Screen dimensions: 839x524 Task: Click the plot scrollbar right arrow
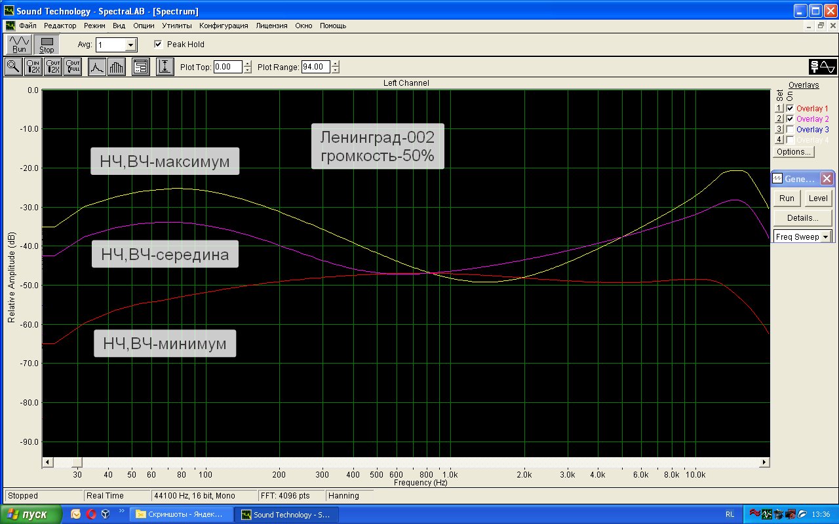[x=764, y=462]
